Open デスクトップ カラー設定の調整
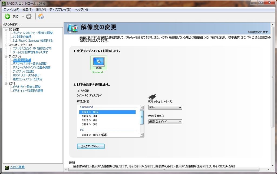277x174 pixels. coord(30,64)
